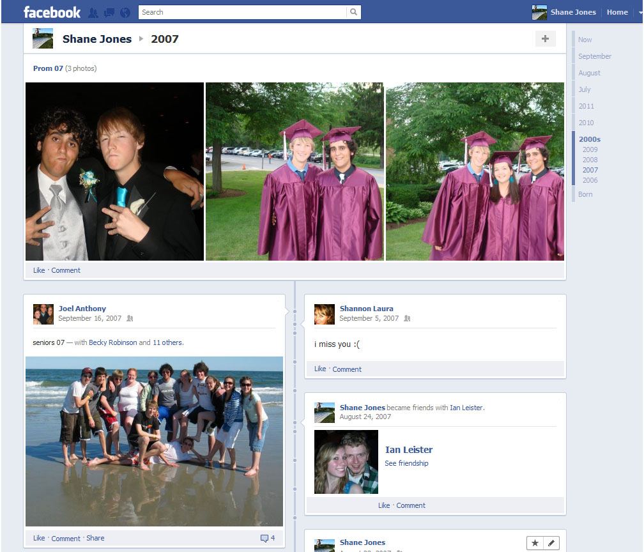Click the arrow between Shane Jones and 2007
644x552 pixels.
141,38
